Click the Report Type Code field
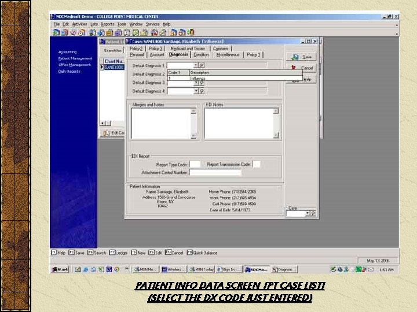Viewport: 417px width, 312px height. click(x=195, y=164)
